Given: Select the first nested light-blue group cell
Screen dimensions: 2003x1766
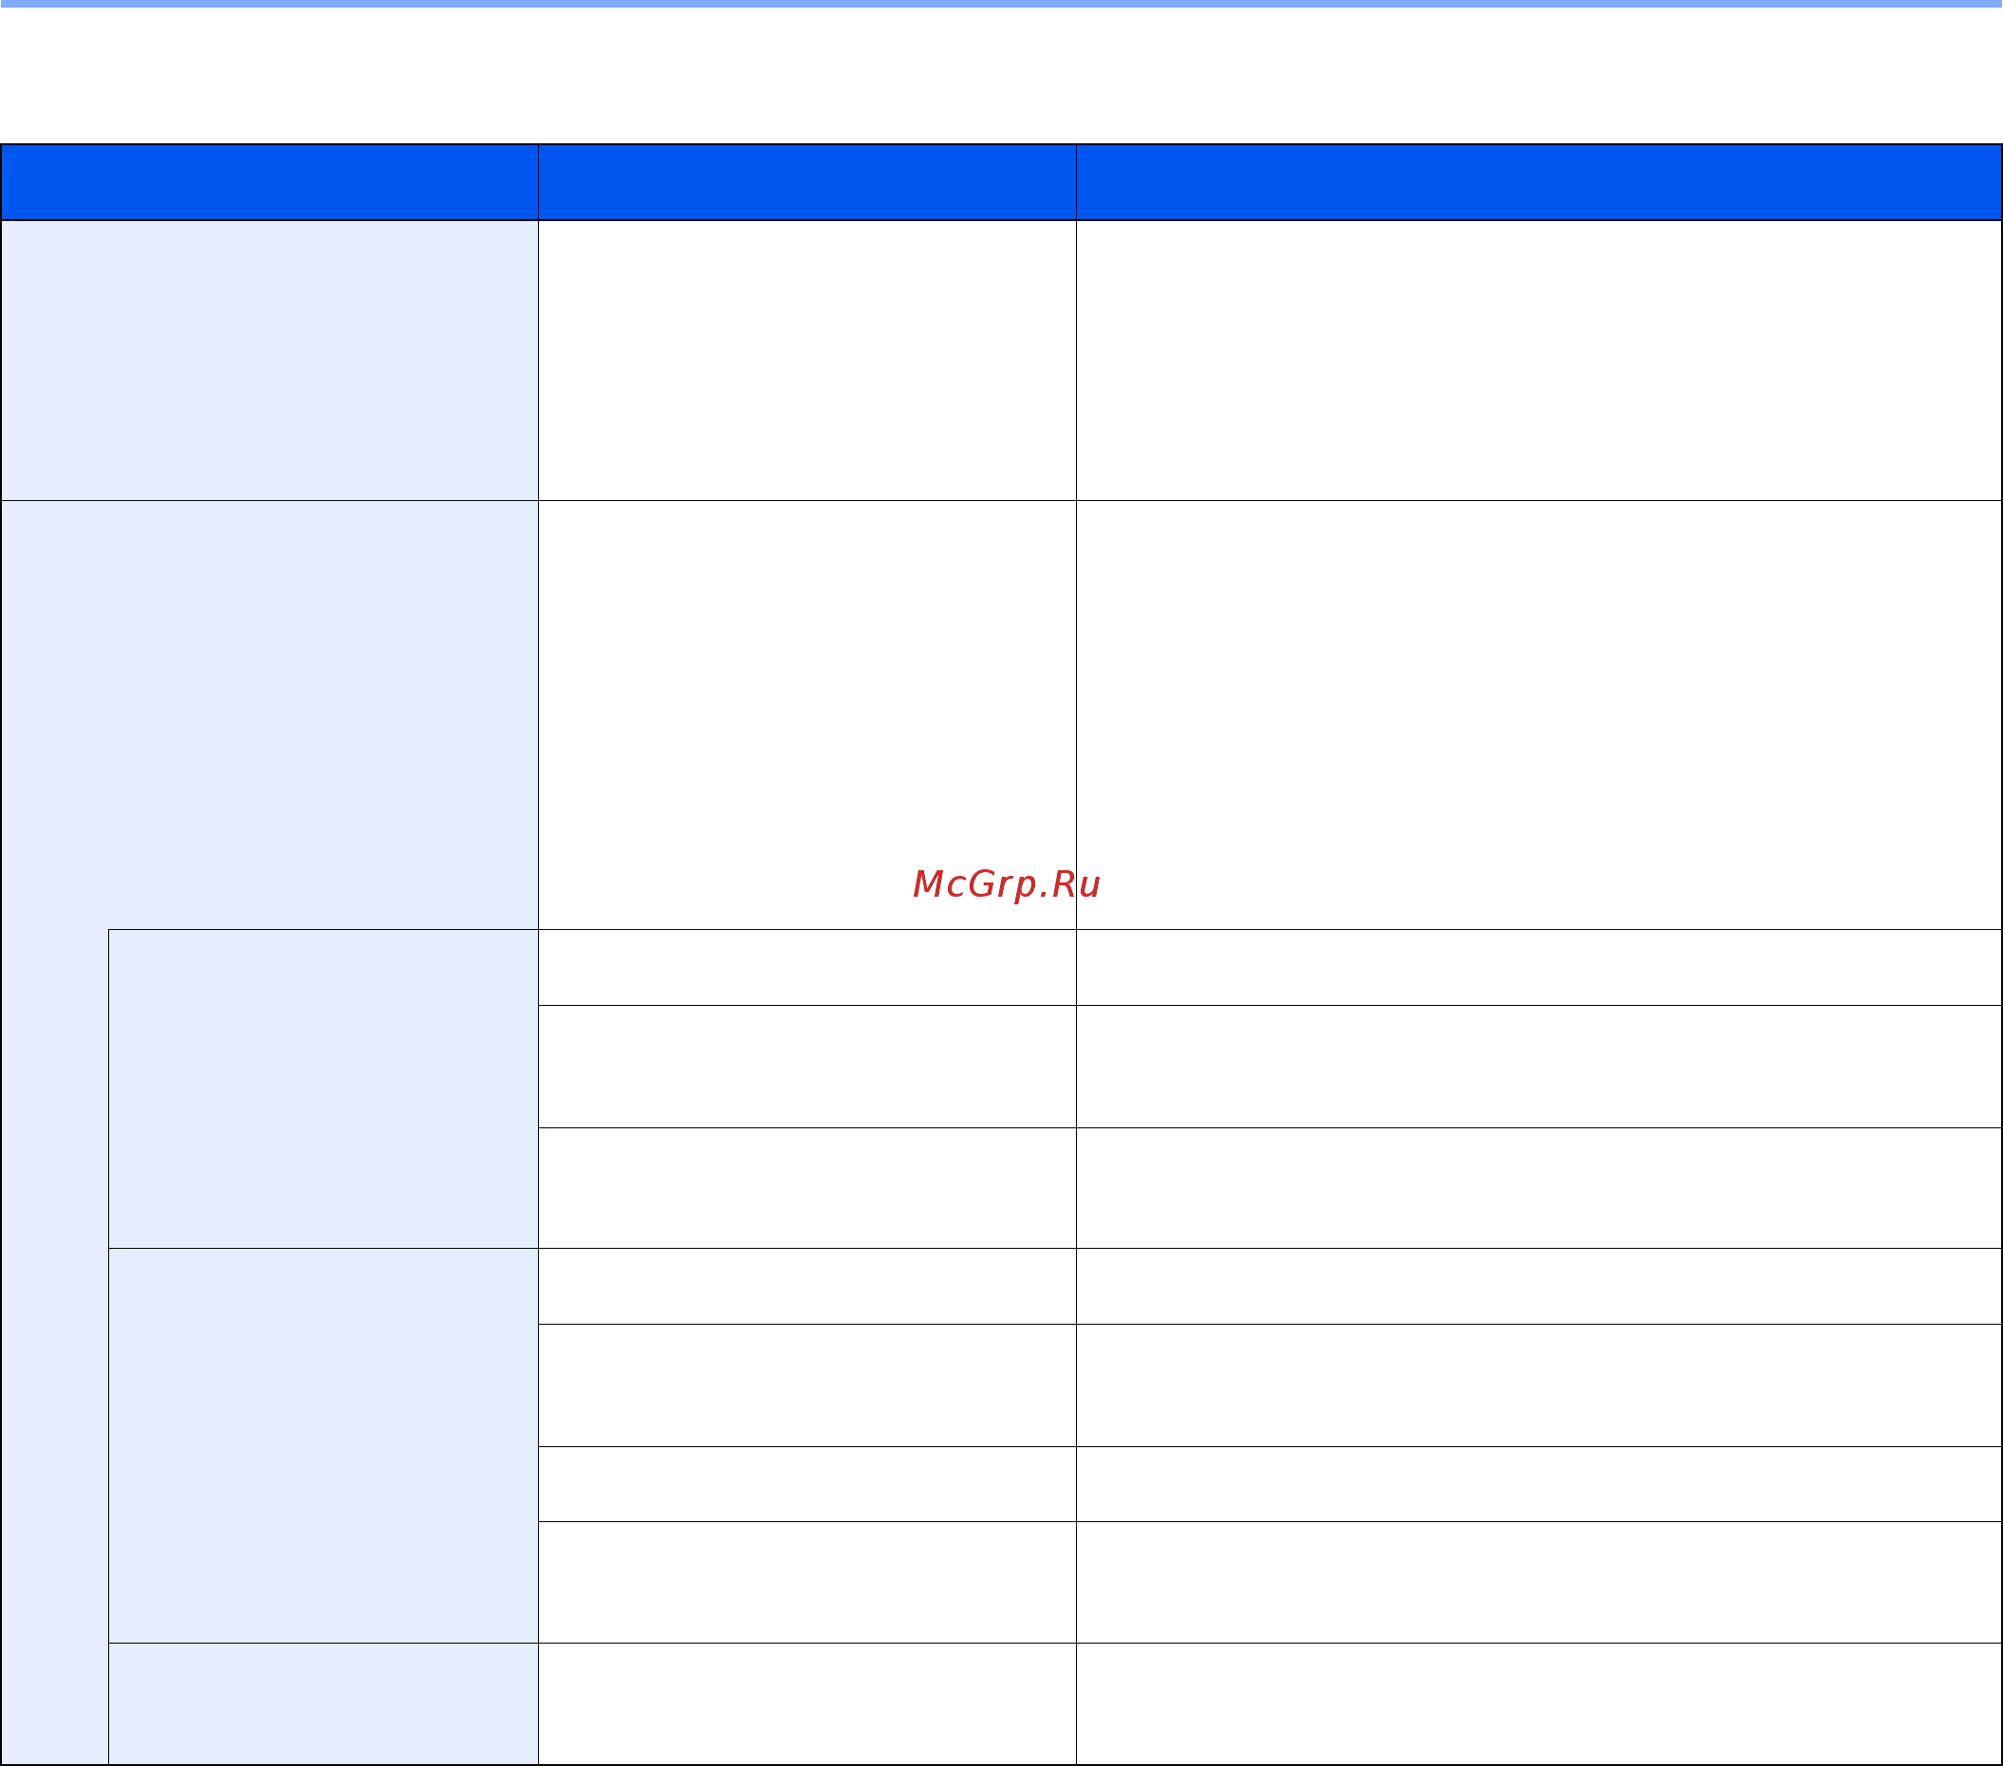Looking at the screenshot, I should tap(324, 1088).
